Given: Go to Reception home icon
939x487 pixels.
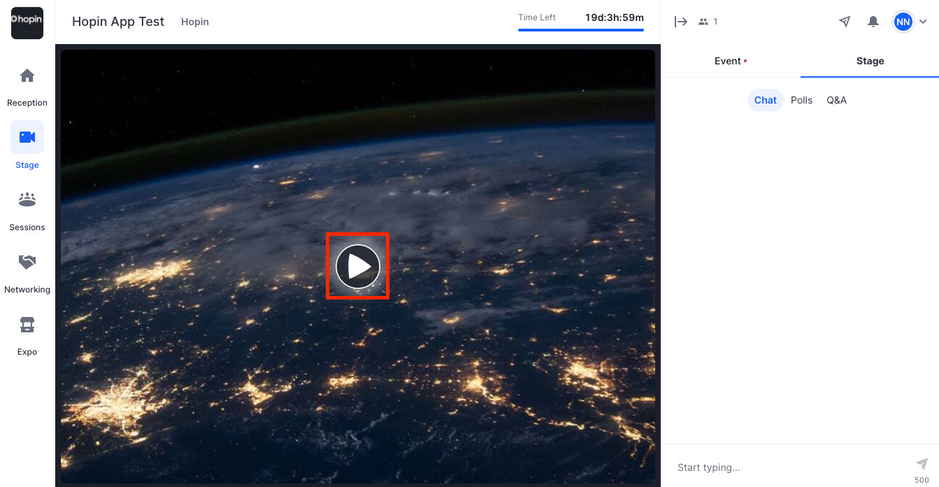Looking at the screenshot, I should (x=27, y=76).
